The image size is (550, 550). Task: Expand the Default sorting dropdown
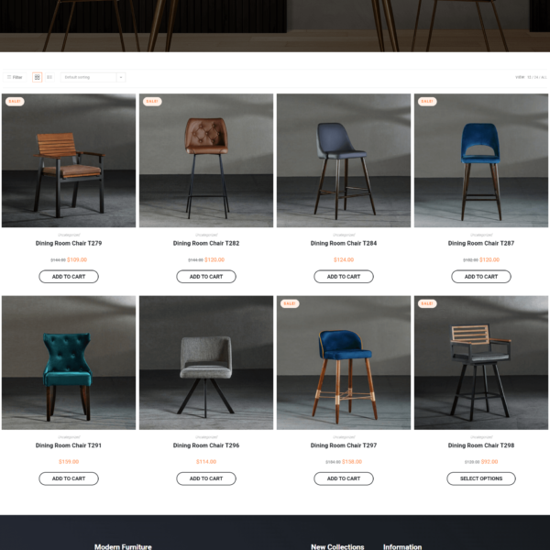point(93,77)
